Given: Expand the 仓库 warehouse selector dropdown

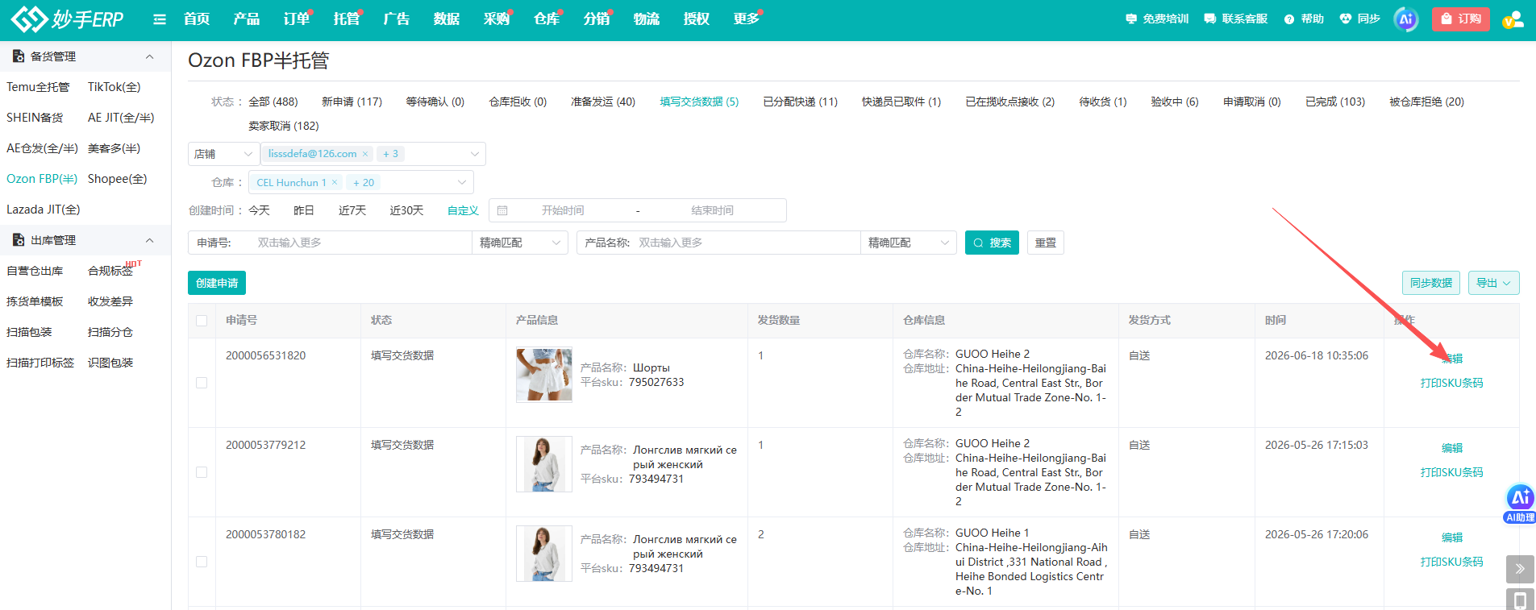Looking at the screenshot, I should click(x=462, y=182).
